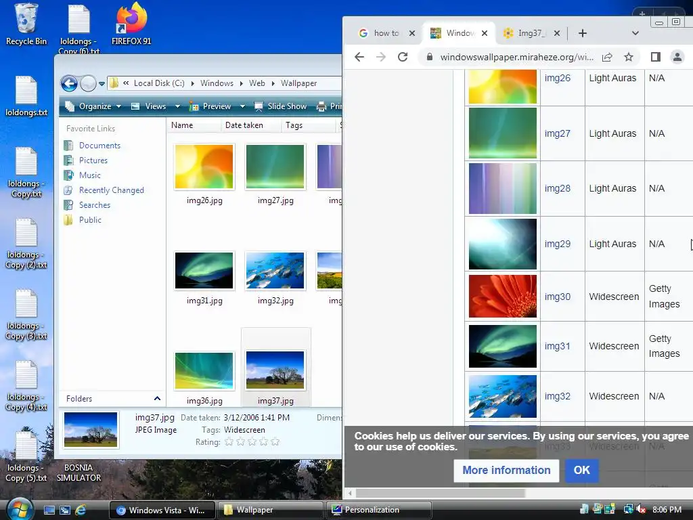Click the browser horizontal scrollbar
The height and width of the screenshot is (520, 693).
click(440, 493)
